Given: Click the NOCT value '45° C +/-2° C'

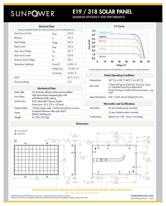Looking at the screenshot, I should tap(73, 77).
